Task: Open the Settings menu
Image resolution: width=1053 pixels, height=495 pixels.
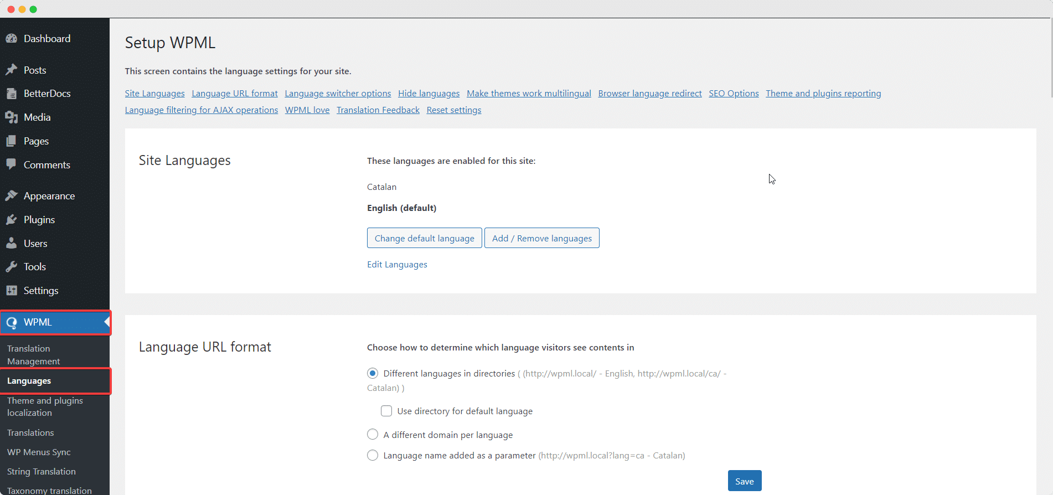Action: click(41, 291)
